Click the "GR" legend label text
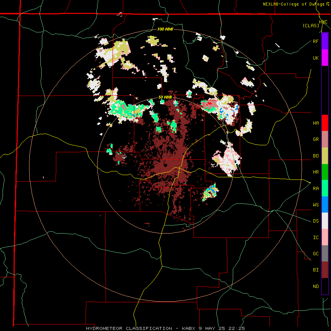Screen dimensions: 331x331 pyautogui.click(x=316, y=139)
